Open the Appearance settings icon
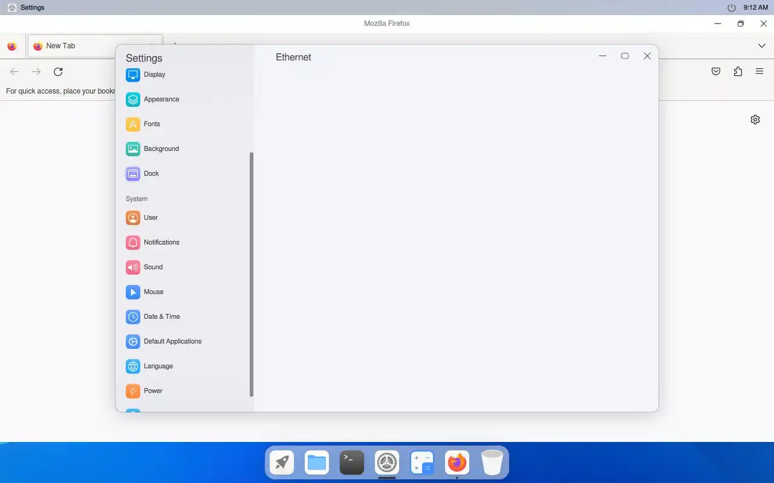Viewport: 774px width, 483px height. 133,100
